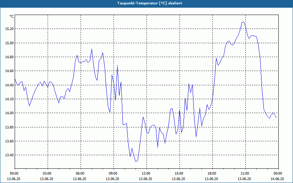Click the 03:00 time axis label
This screenshot has width=293, height=183.
pos(48,173)
